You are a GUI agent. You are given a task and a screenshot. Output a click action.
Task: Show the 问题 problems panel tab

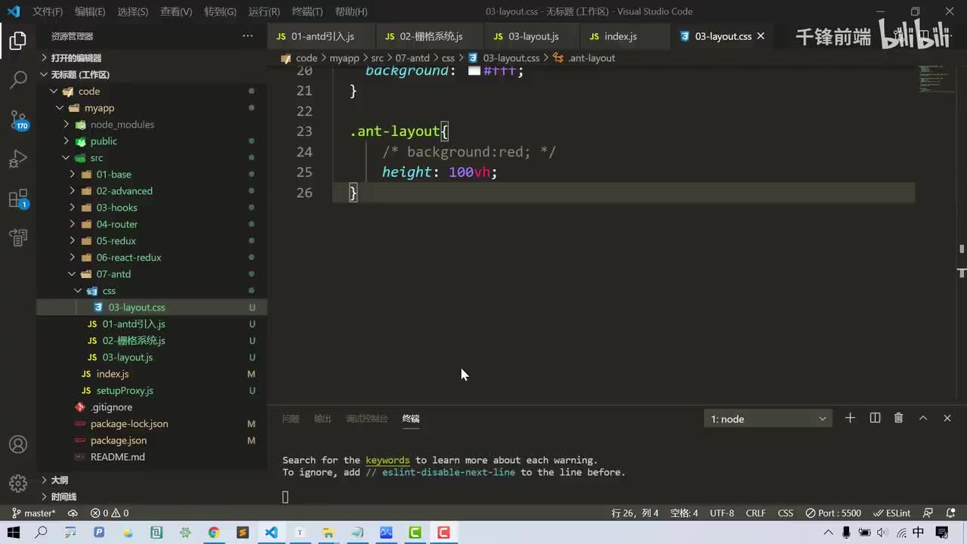(291, 419)
